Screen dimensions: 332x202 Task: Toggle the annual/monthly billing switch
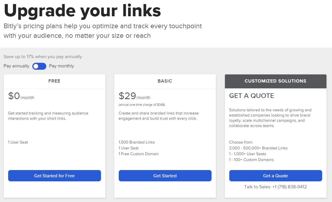(39, 66)
